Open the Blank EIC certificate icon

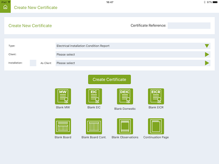pos(94,97)
